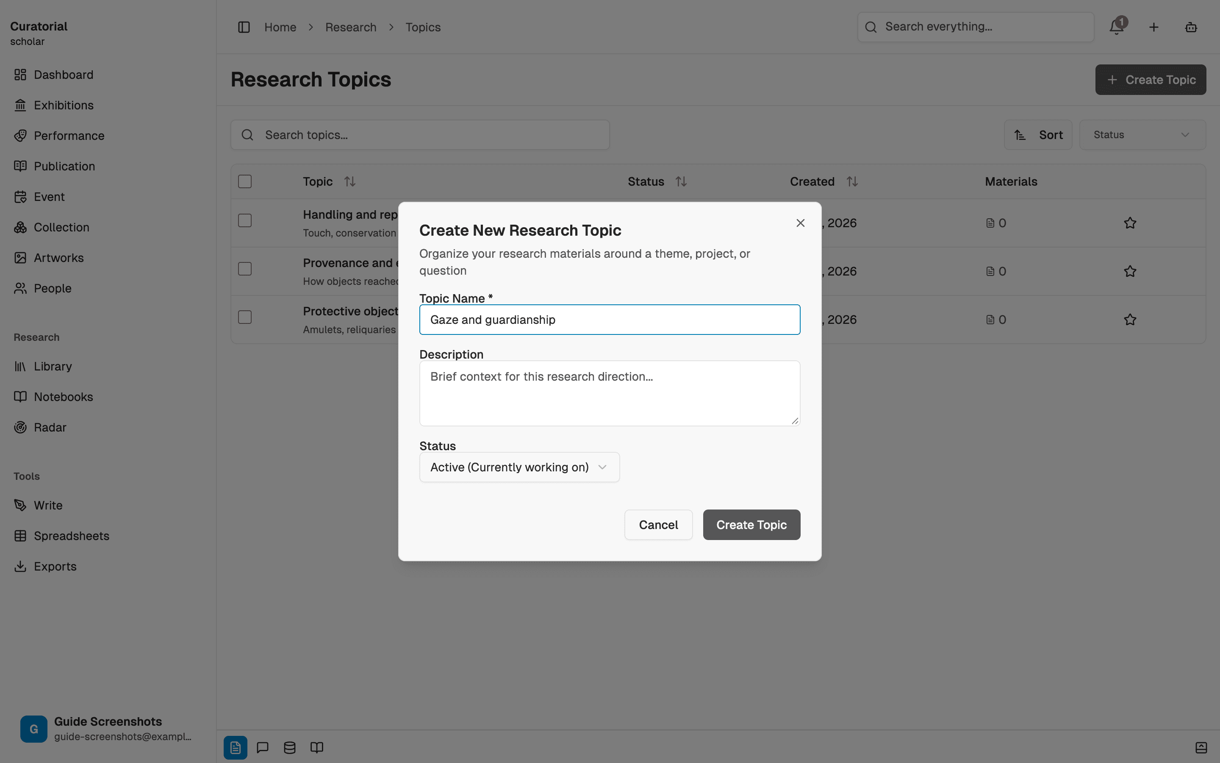1220x763 pixels.
Task: Sort by Status column arrows
Action: (681, 182)
